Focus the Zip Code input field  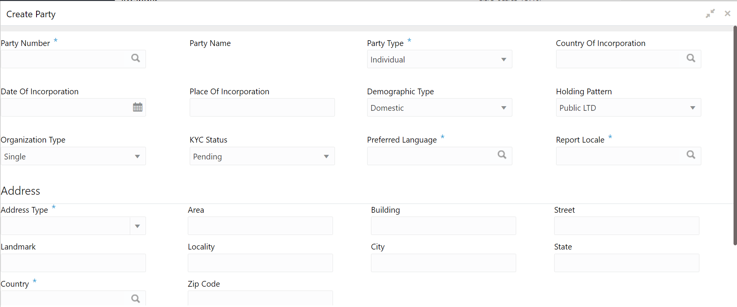click(x=260, y=299)
